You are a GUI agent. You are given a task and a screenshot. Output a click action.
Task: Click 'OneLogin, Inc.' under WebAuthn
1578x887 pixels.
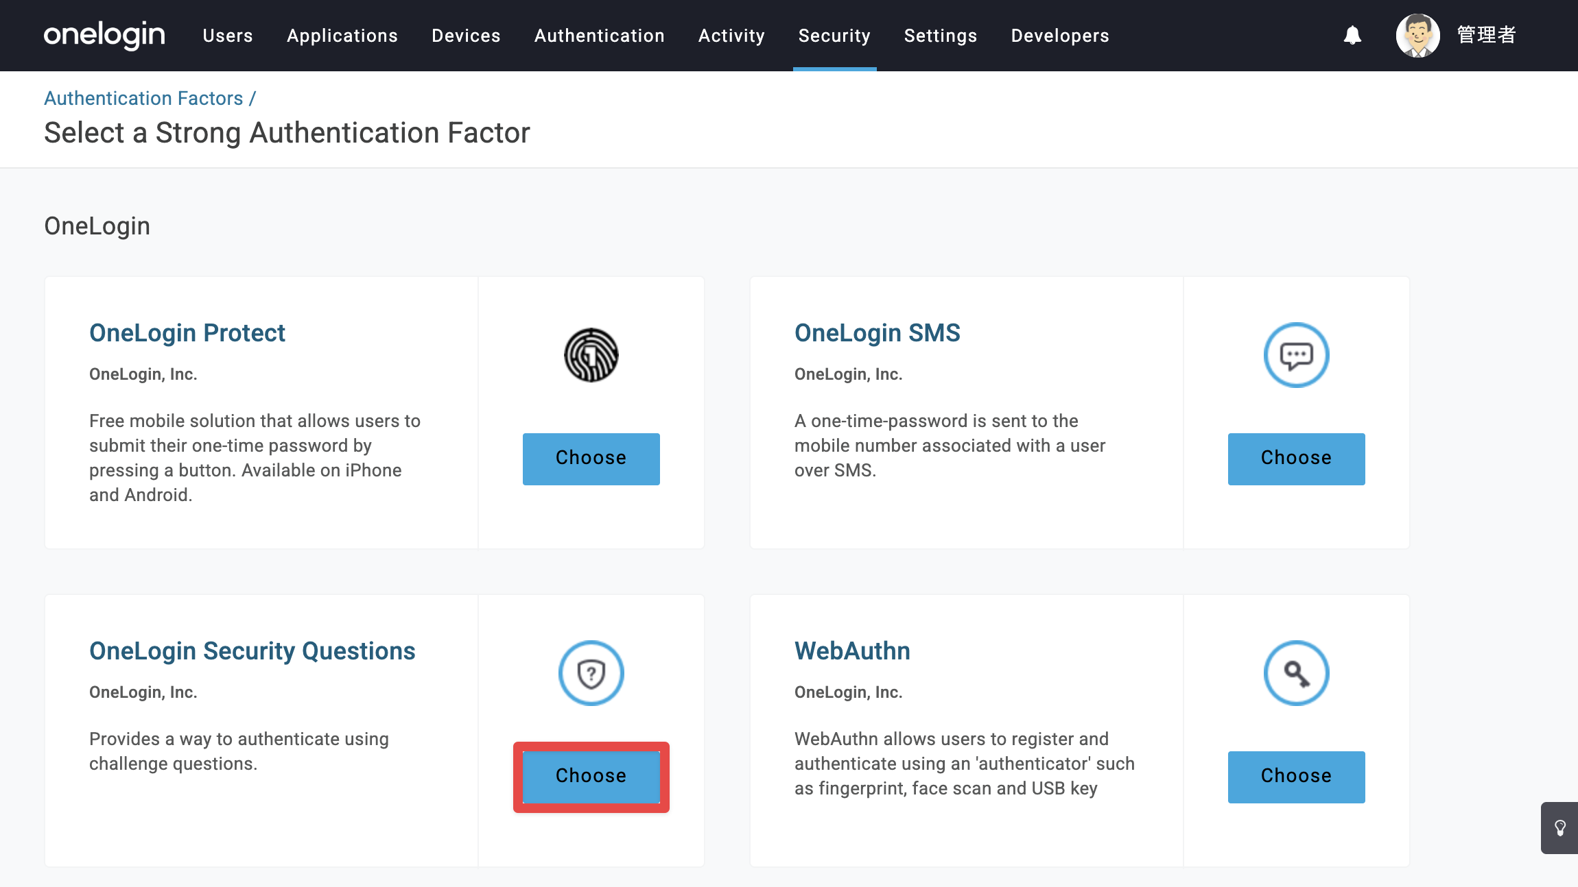849,692
